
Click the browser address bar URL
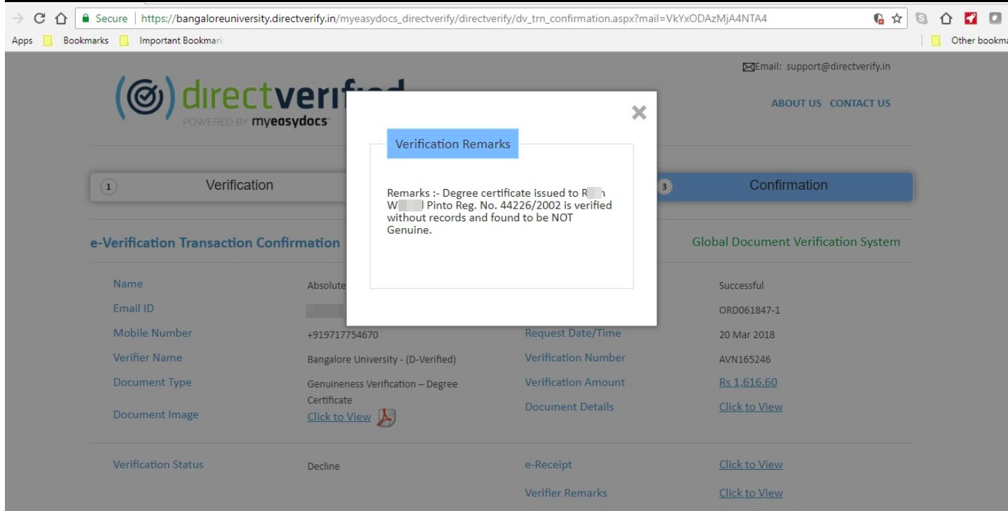[454, 18]
